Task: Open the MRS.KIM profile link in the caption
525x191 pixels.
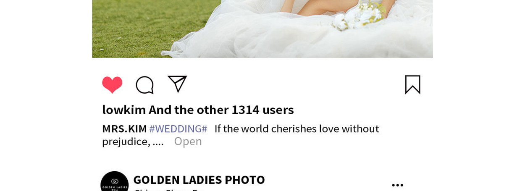Action: click(124, 128)
